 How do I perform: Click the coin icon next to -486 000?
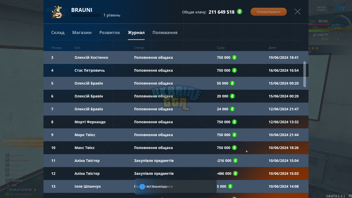[x=235, y=174]
